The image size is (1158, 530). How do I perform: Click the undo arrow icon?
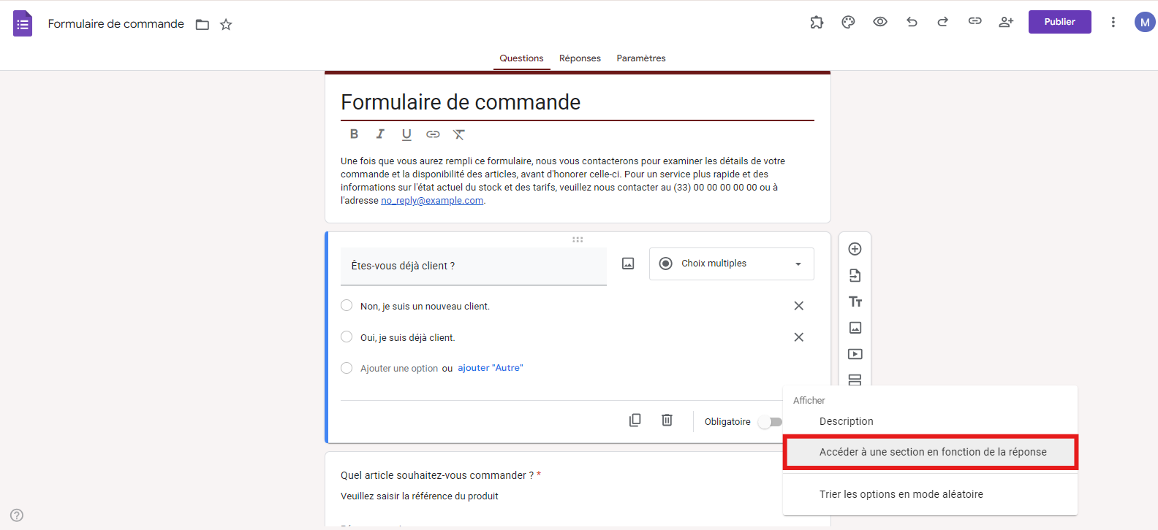(x=912, y=22)
